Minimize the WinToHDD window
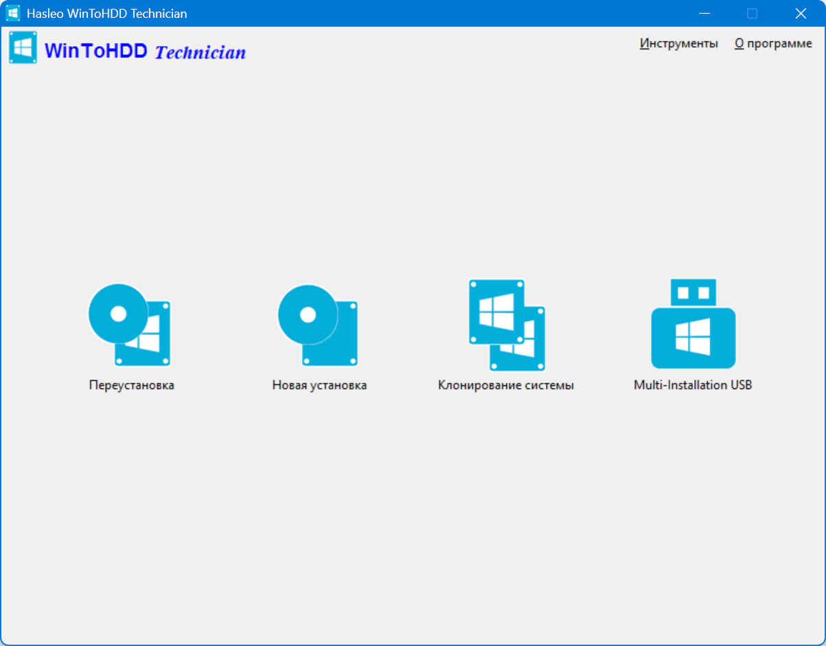 [x=704, y=13]
